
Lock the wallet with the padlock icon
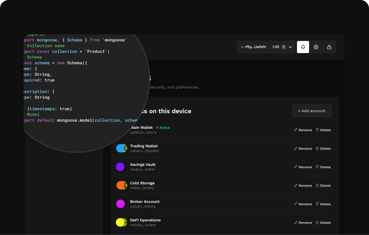329,47
